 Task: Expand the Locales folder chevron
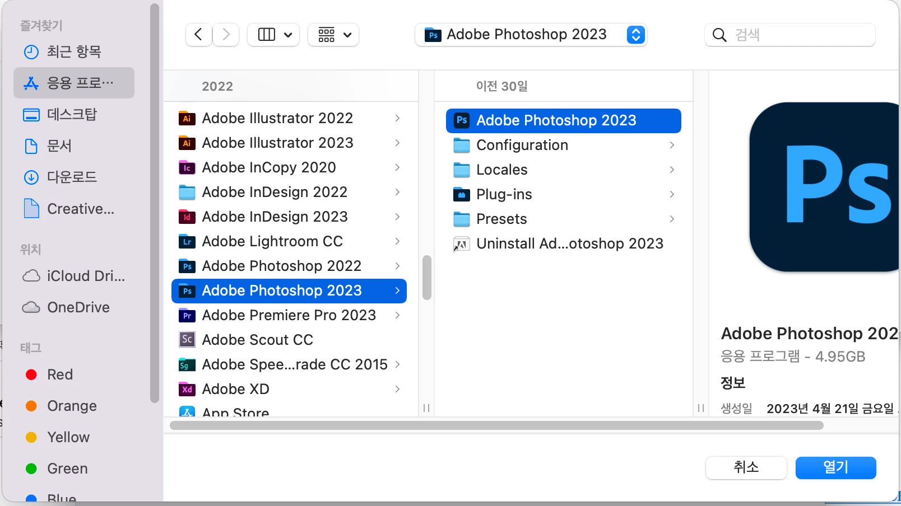click(x=672, y=170)
